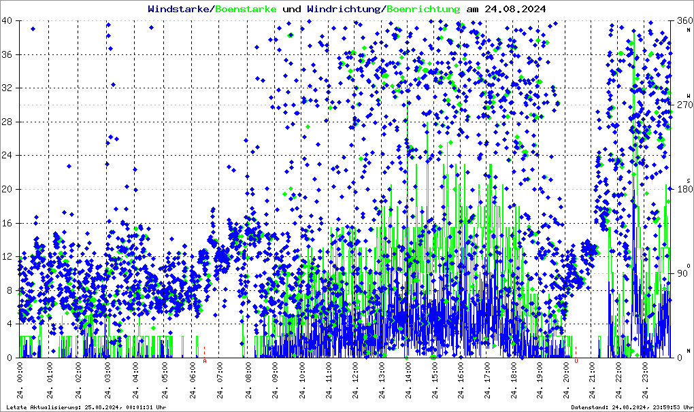Click the red sunset marker 'U'
694x412 pixels.
point(576,361)
